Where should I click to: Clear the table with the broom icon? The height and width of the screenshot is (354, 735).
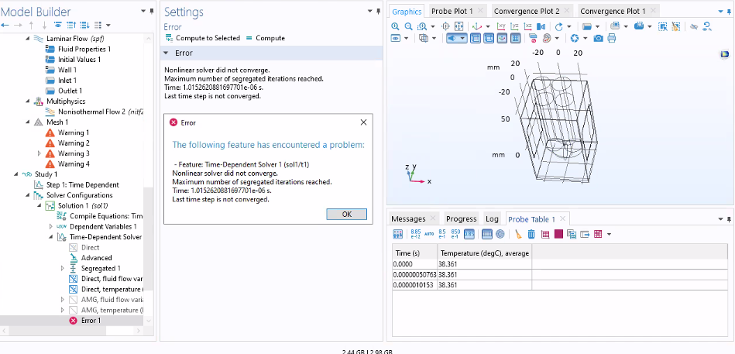pyautogui.click(x=519, y=234)
